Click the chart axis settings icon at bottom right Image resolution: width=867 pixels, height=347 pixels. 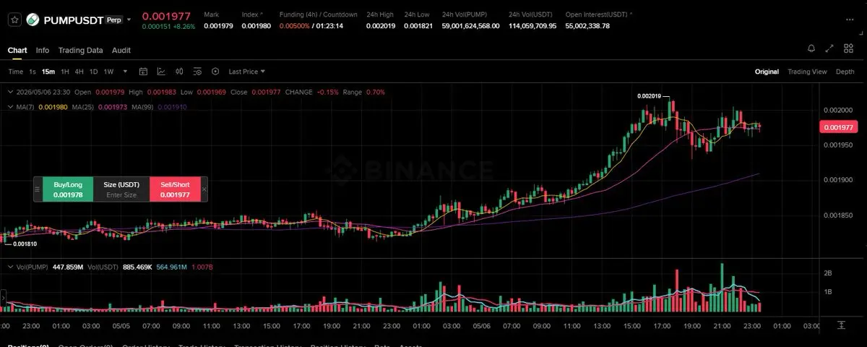click(x=841, y=325)
